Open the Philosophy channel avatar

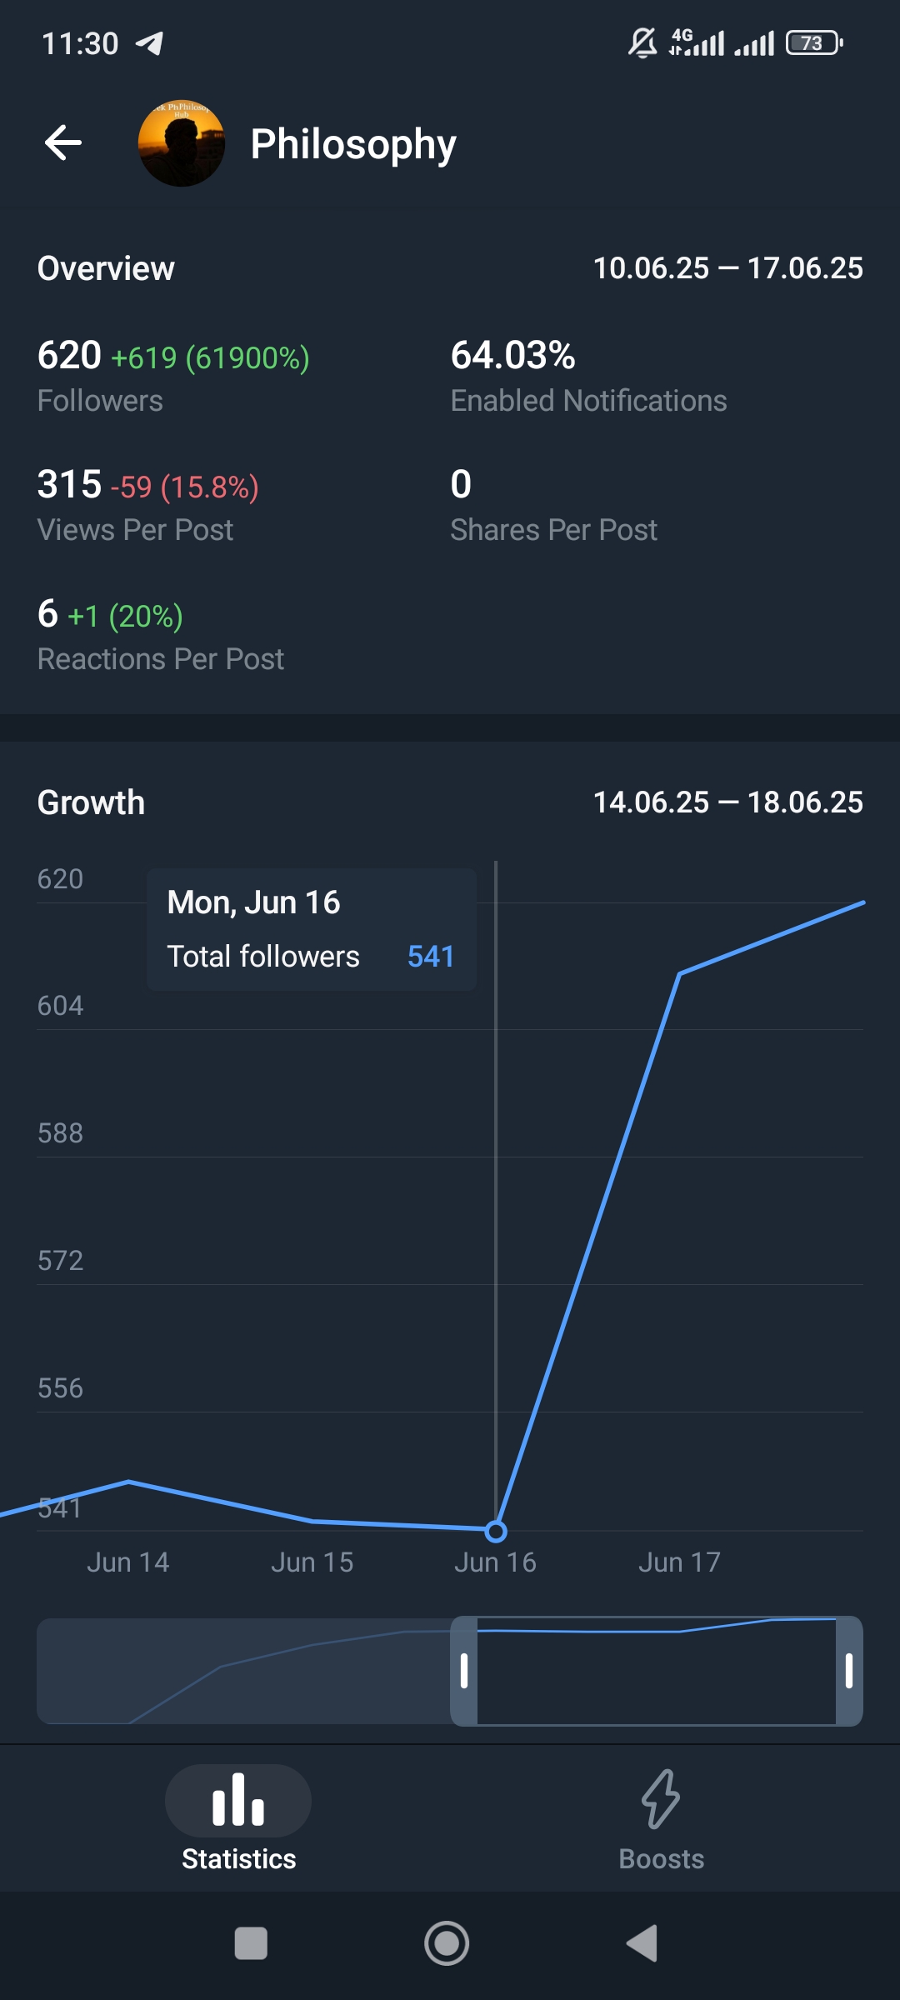pos(181,143)
